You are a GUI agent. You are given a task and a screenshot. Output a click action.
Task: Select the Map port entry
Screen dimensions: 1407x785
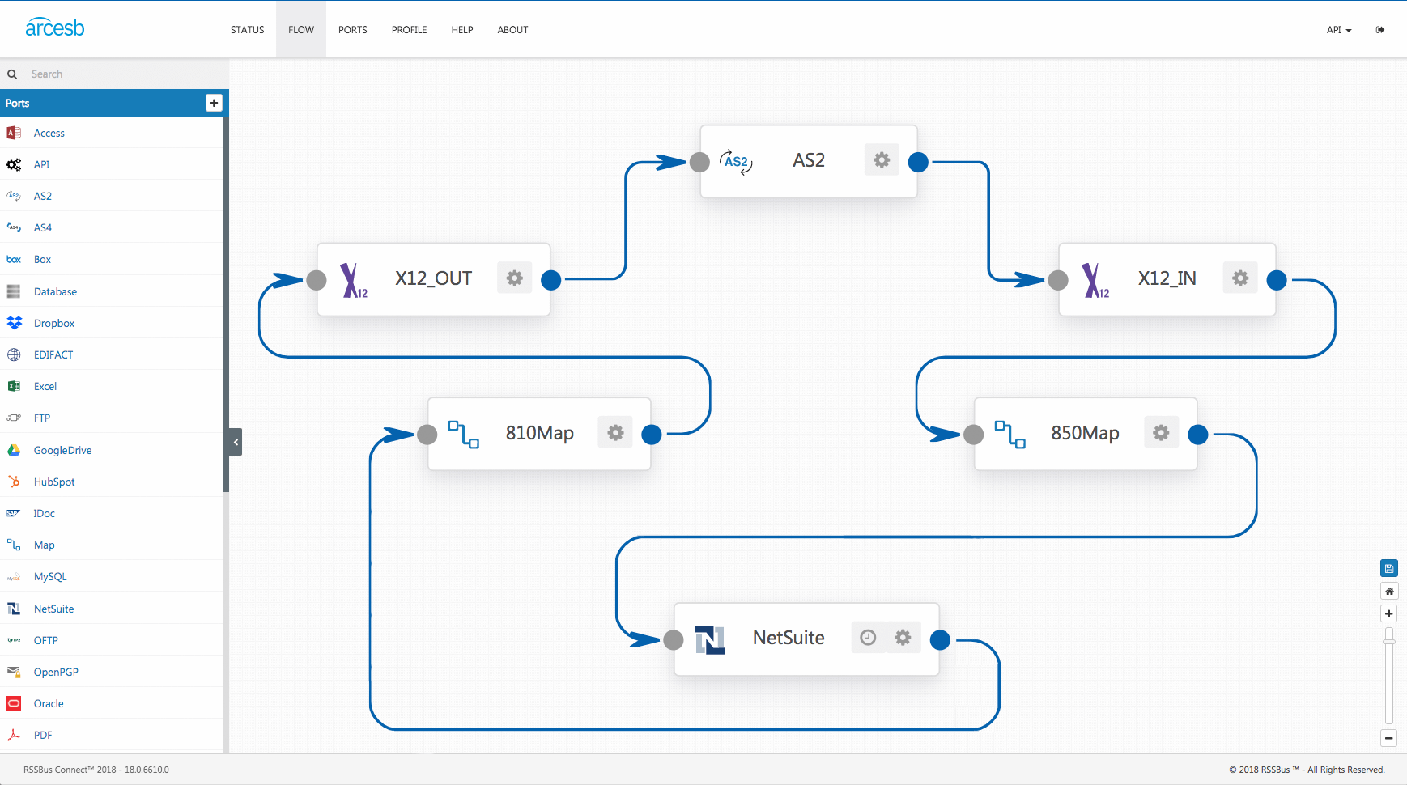tap(111, 545)
